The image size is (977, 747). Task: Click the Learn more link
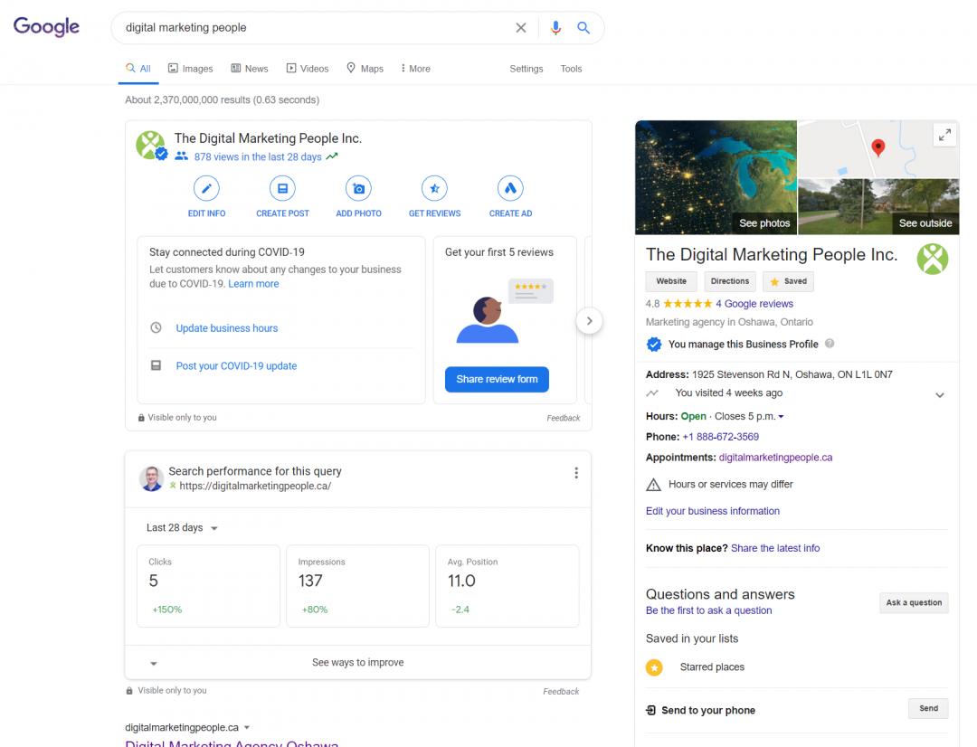pyautogui.click(x=253, y=283)
